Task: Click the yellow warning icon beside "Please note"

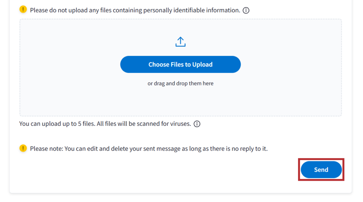Action: click(23, 148)
